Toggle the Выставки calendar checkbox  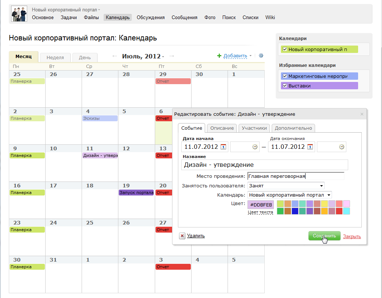[284, 86]
